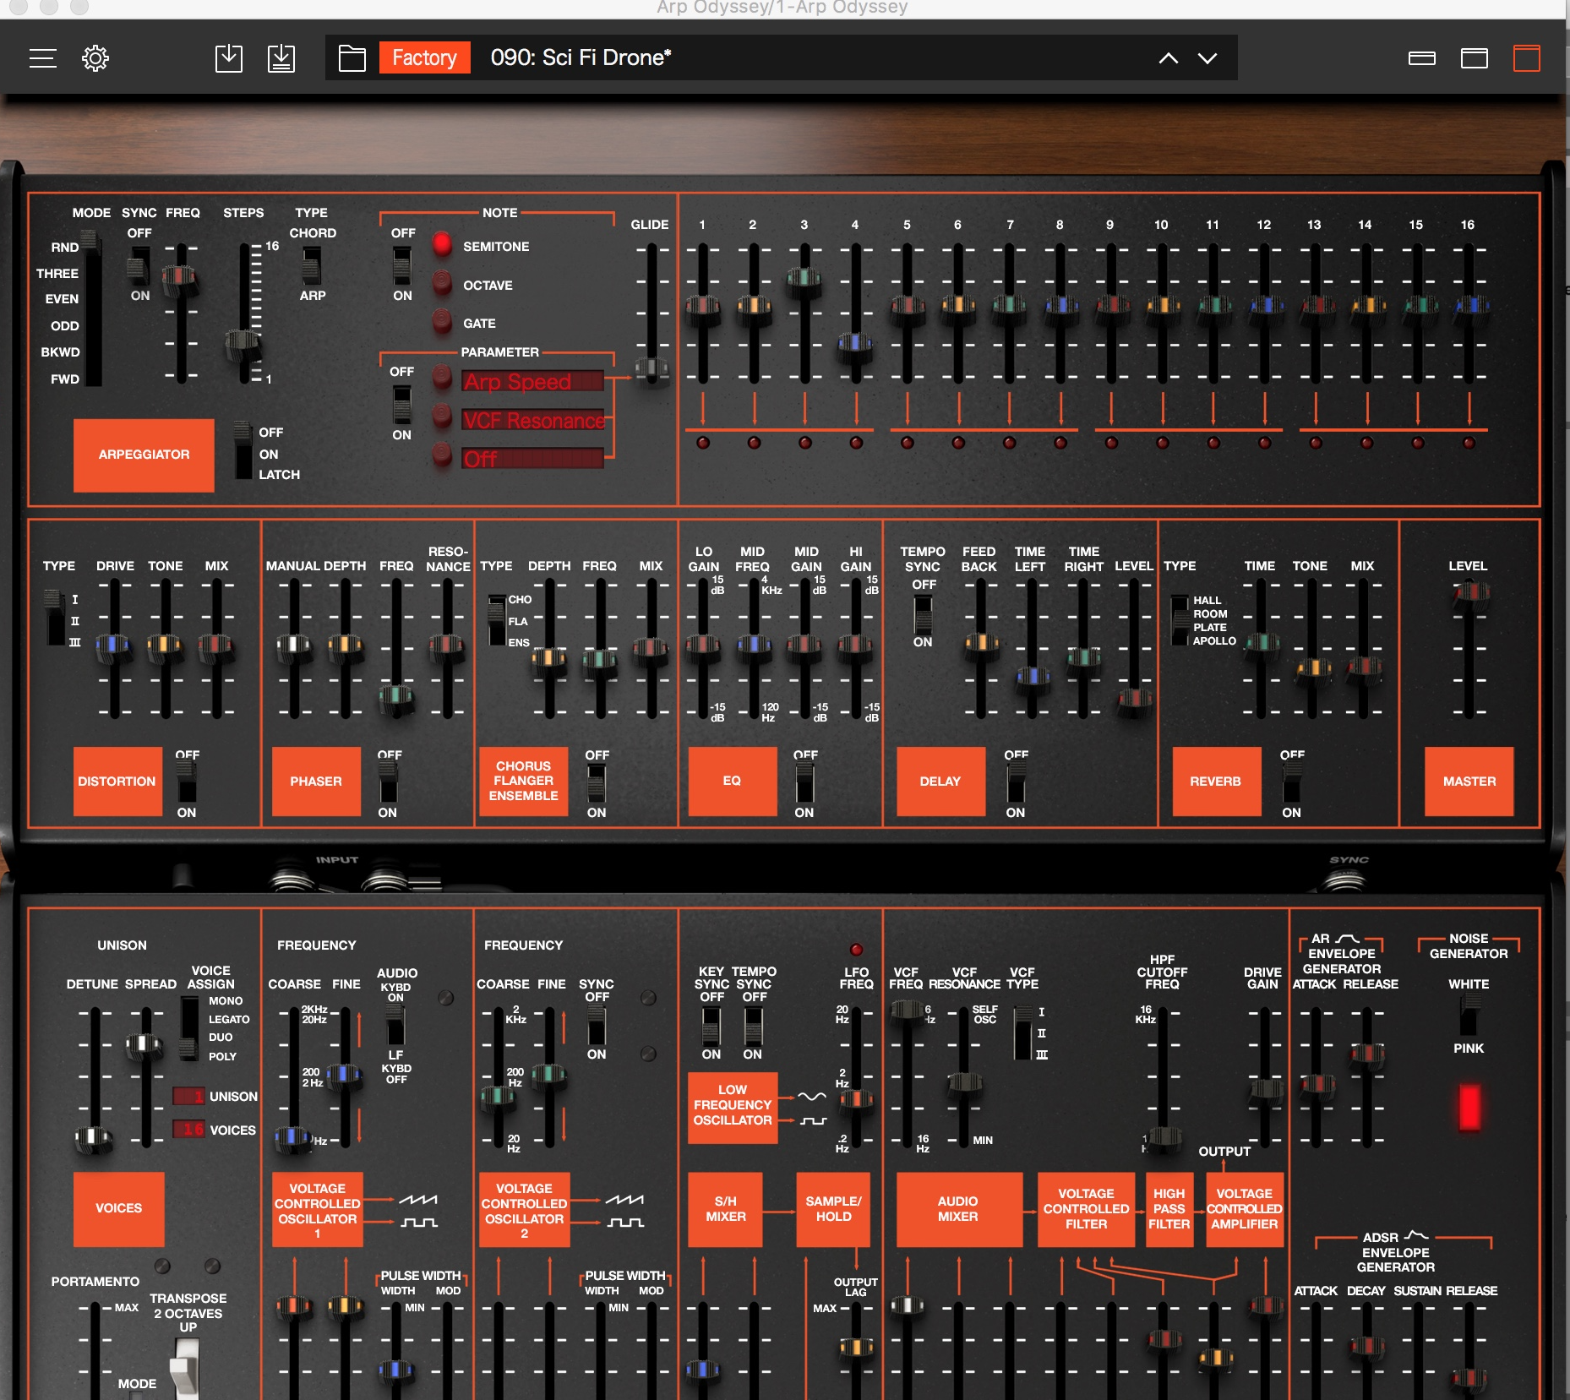Toggle the PARAMETER off/on switch
The image size is (1570, 1400).
(x=402, y=404)
